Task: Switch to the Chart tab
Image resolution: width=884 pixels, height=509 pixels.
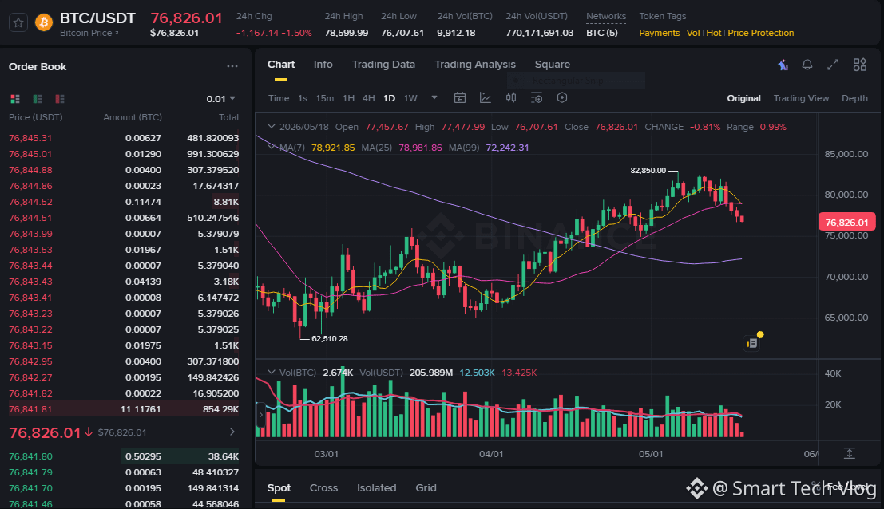Action: tap(281, 64)
